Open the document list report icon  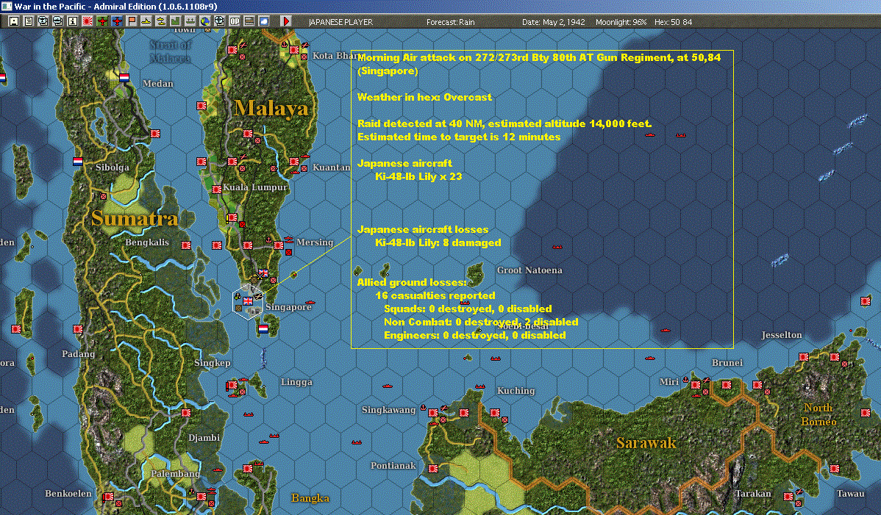tap(29, 21)
